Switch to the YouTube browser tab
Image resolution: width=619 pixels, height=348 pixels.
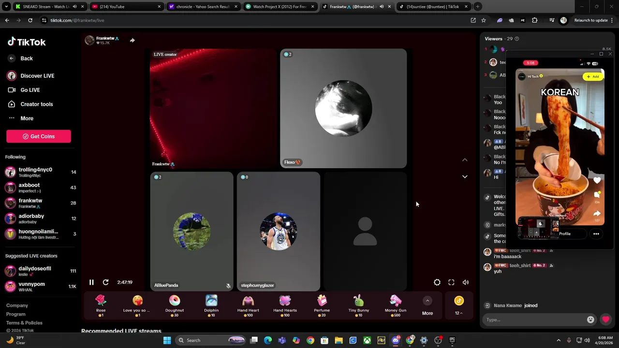point(127,7)
